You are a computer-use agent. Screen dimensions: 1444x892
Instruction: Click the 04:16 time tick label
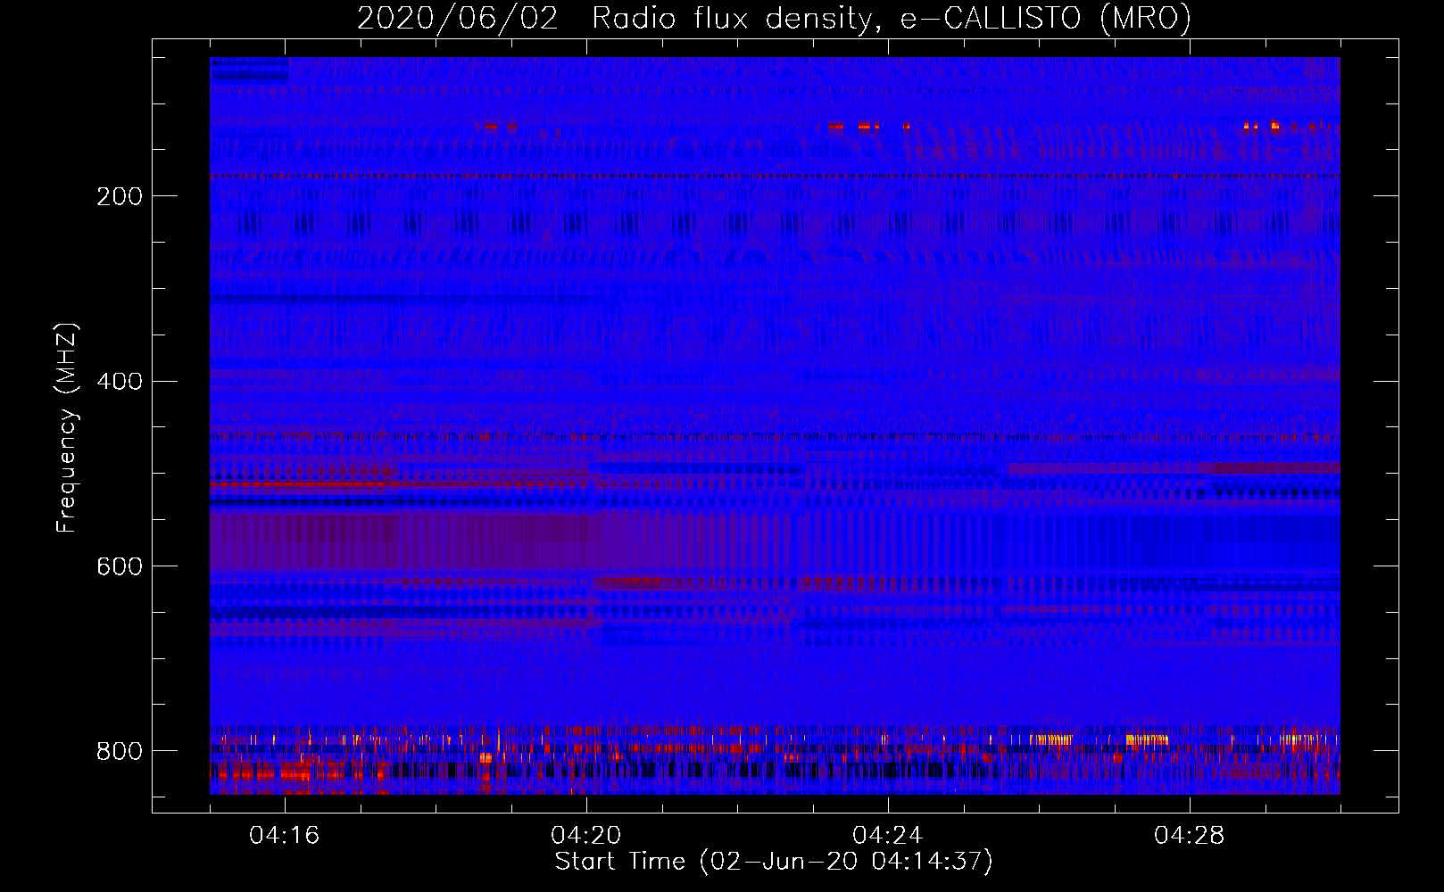285,836
